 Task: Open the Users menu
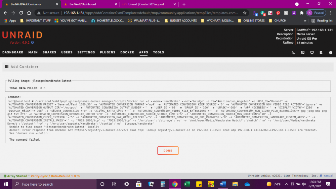[67, 52]
